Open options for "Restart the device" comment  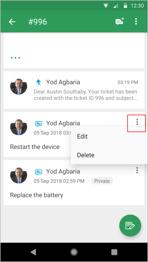(x=137, y=122)
